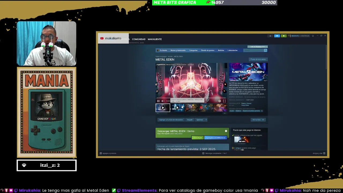Expand the Ignorar dropdown arrow

tap(206, 120)
